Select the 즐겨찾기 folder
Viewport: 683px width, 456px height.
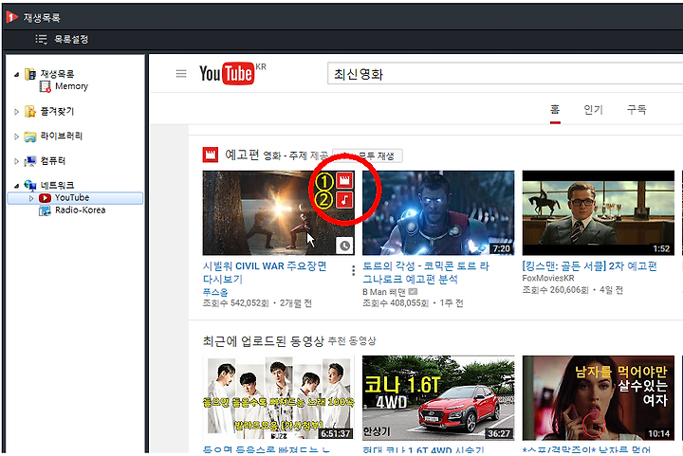pyautogui.click(x=57, y=111)
